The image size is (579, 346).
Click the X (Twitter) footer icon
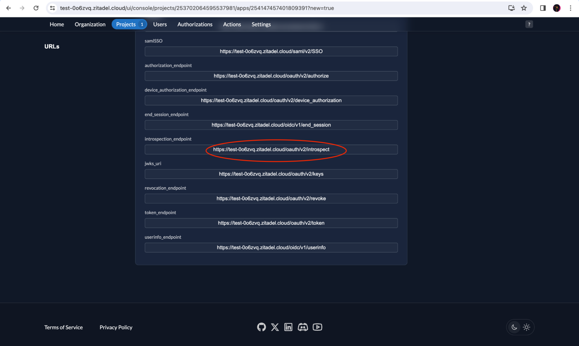coord(275,327)
